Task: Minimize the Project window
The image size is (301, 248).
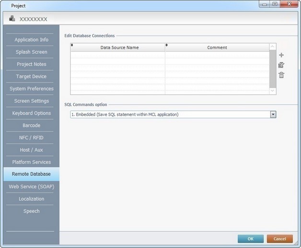Action: (x=265, y=4)
